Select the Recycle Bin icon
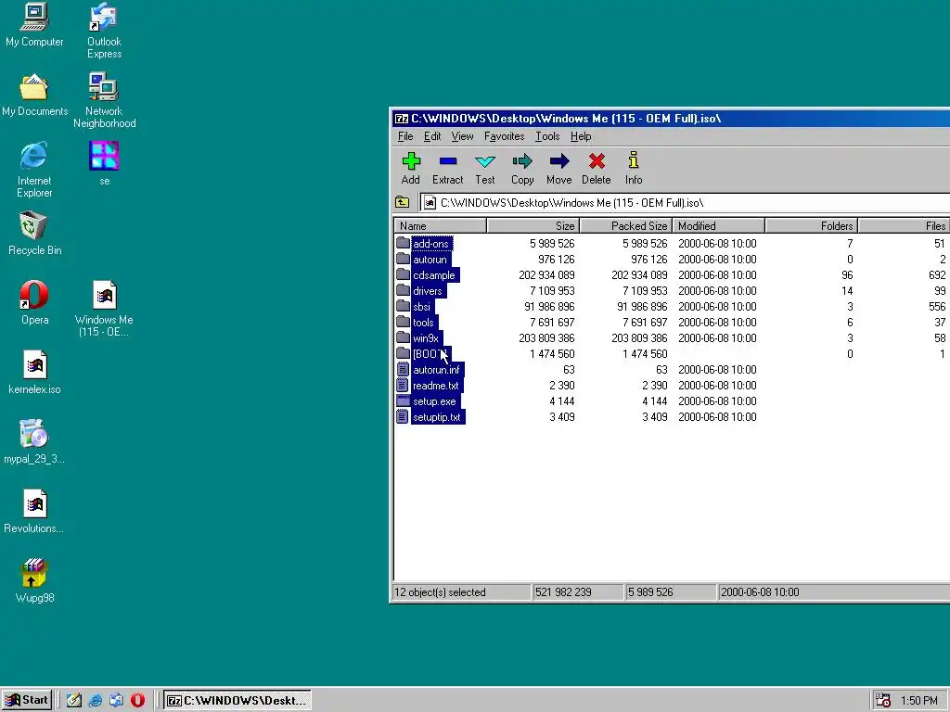Viewport: 950px width, 712px height. [34, 233]
